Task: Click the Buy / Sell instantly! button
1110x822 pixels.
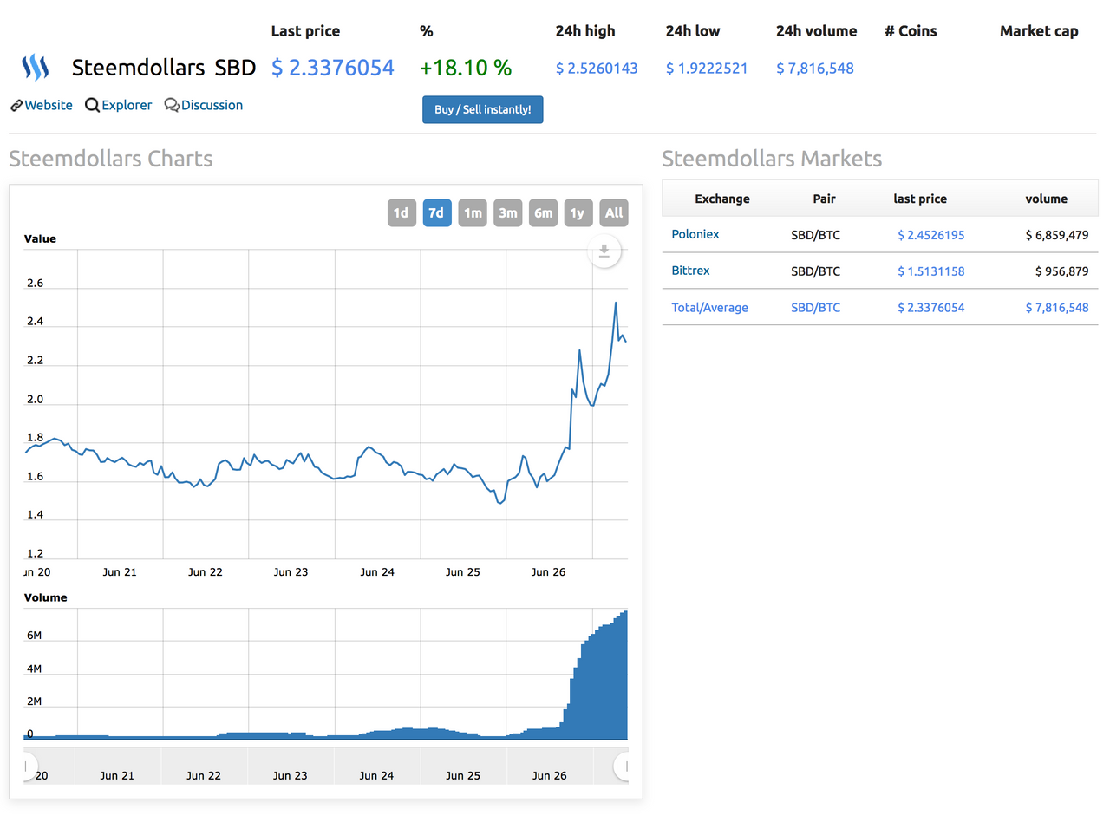Action: (483, 110)
